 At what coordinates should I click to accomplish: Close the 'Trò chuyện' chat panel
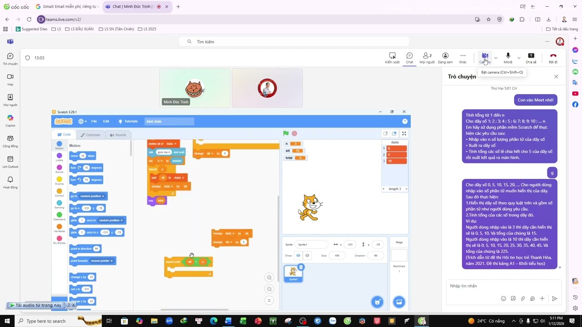click(x=556, y=77)
